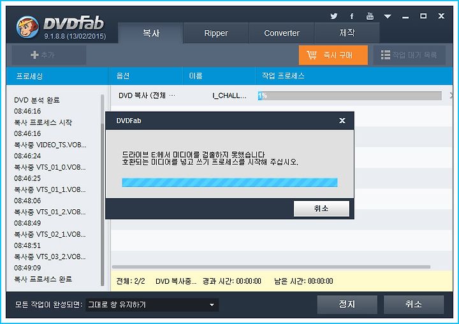Image resolution: width=459 pixels, height=324 pixels.
Task: Click the 경과 시간: 00:00:00 status
Action: [232, 281]
